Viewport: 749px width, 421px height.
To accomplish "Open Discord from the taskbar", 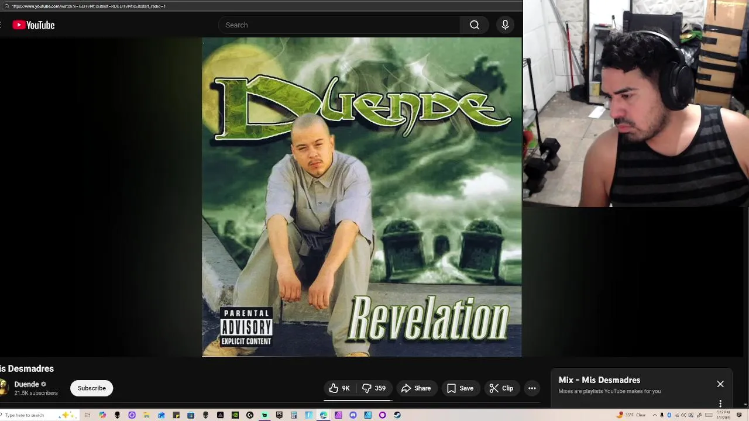I will (353, 415).
